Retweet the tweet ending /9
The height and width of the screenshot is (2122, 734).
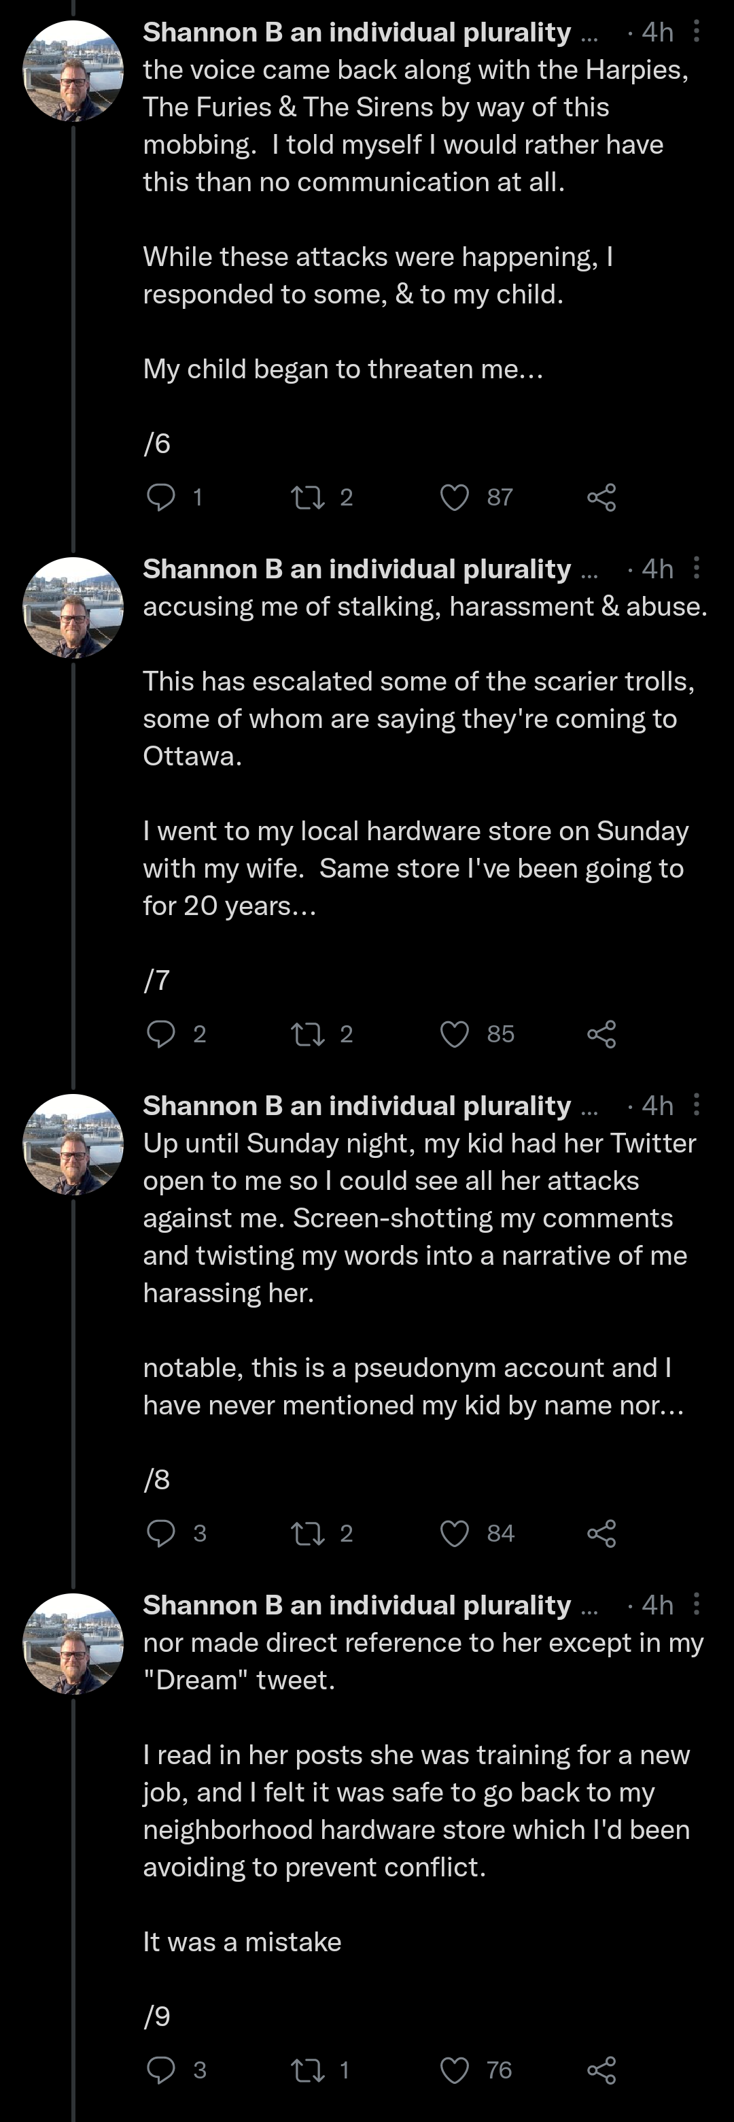309,2070
